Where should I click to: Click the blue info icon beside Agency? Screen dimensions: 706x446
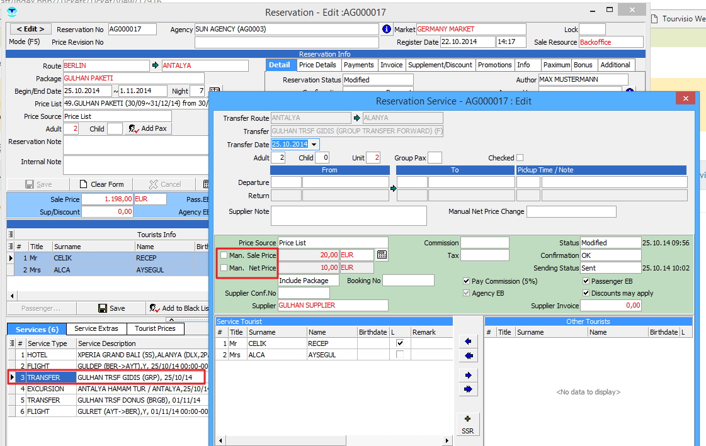pos(387,30)
